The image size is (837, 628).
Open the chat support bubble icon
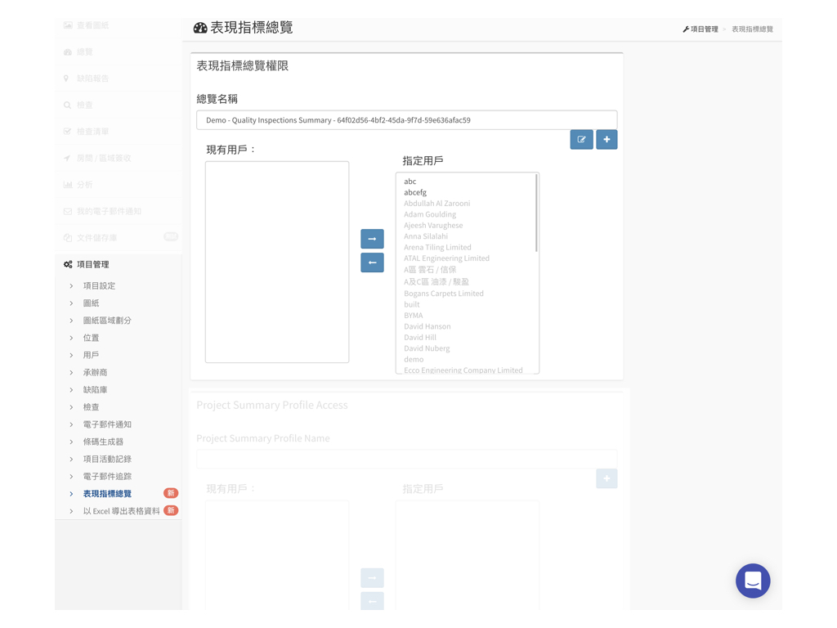753,581
